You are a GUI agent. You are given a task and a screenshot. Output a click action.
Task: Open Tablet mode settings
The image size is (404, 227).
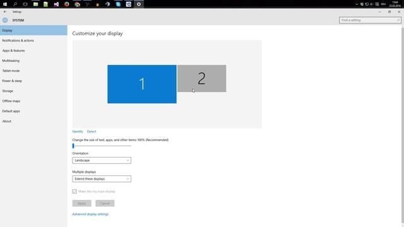tap(33, 71)
